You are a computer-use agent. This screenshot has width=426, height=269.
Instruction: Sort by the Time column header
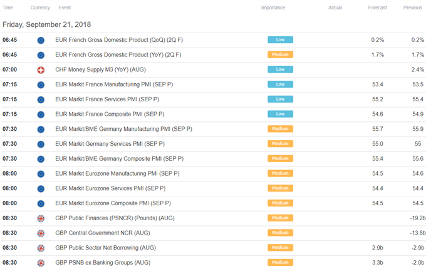pos(8,8)
